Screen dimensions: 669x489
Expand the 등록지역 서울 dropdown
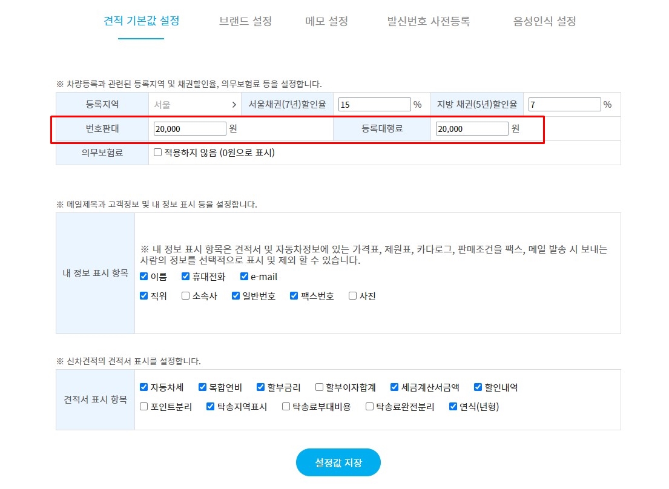[x=195, y=105]
